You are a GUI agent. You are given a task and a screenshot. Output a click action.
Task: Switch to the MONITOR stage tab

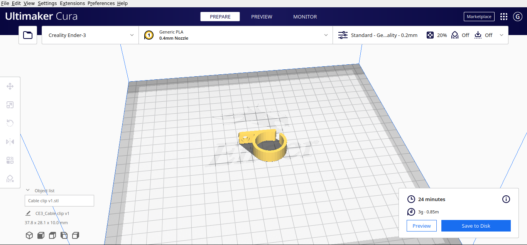[x=305, y=17]
